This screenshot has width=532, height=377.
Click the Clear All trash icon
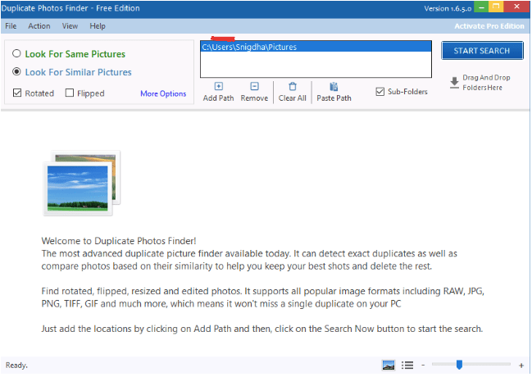[x=293, y=87]
